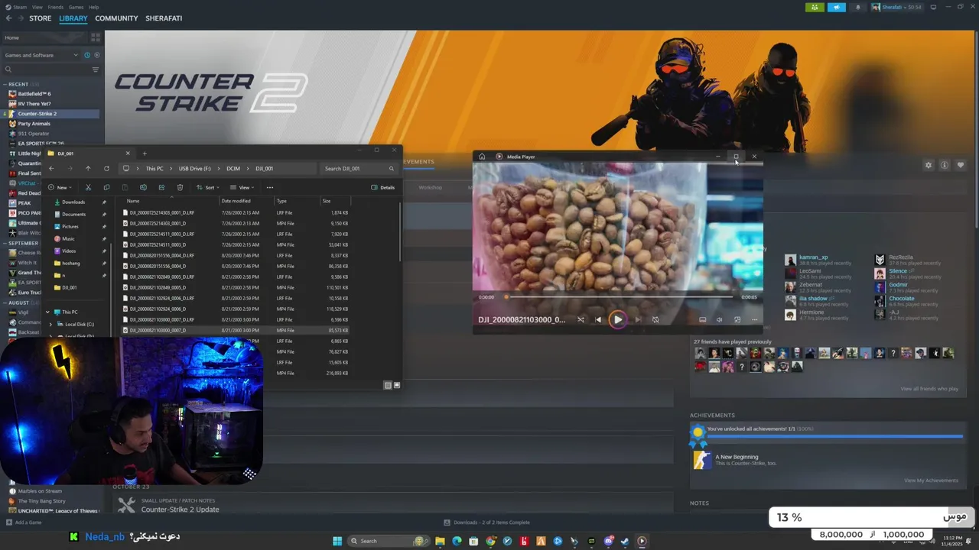Go back in File Explorer
This screenshot has height=550, width=979.
click(x=51, y=168)
